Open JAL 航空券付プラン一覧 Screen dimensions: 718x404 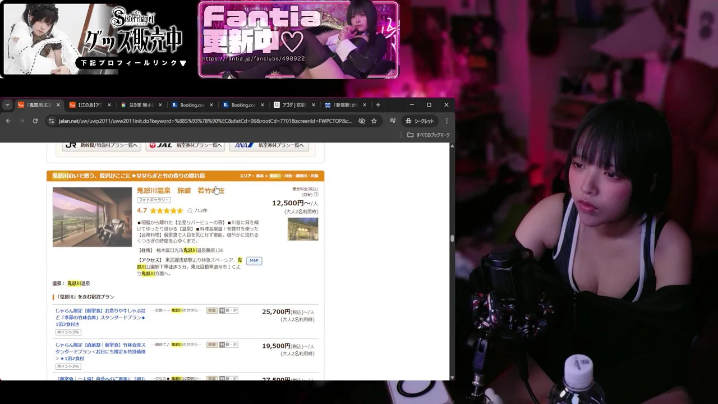pos(185,145)
